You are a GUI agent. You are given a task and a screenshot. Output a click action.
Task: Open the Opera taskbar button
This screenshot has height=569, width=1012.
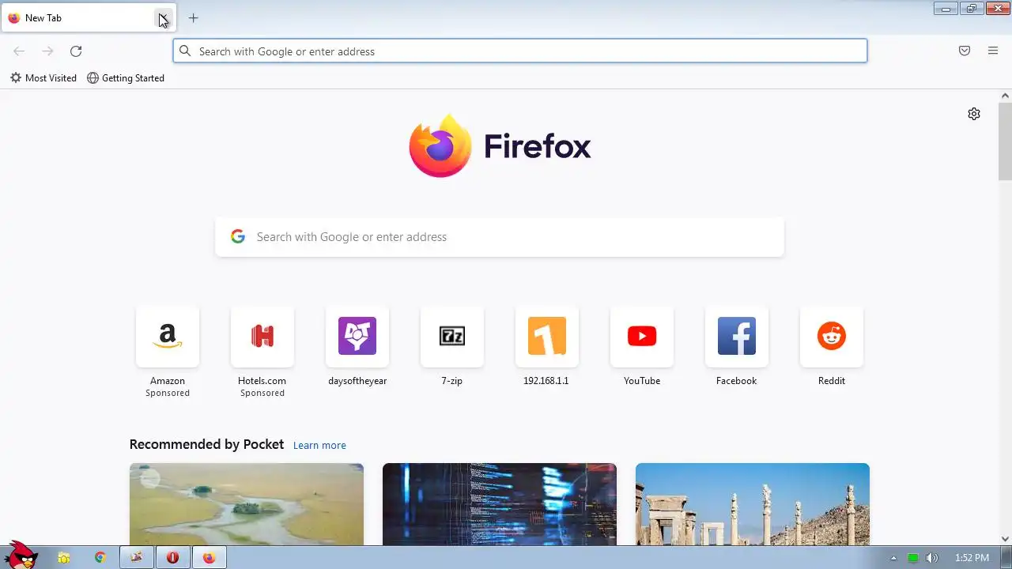click(172, 558)
